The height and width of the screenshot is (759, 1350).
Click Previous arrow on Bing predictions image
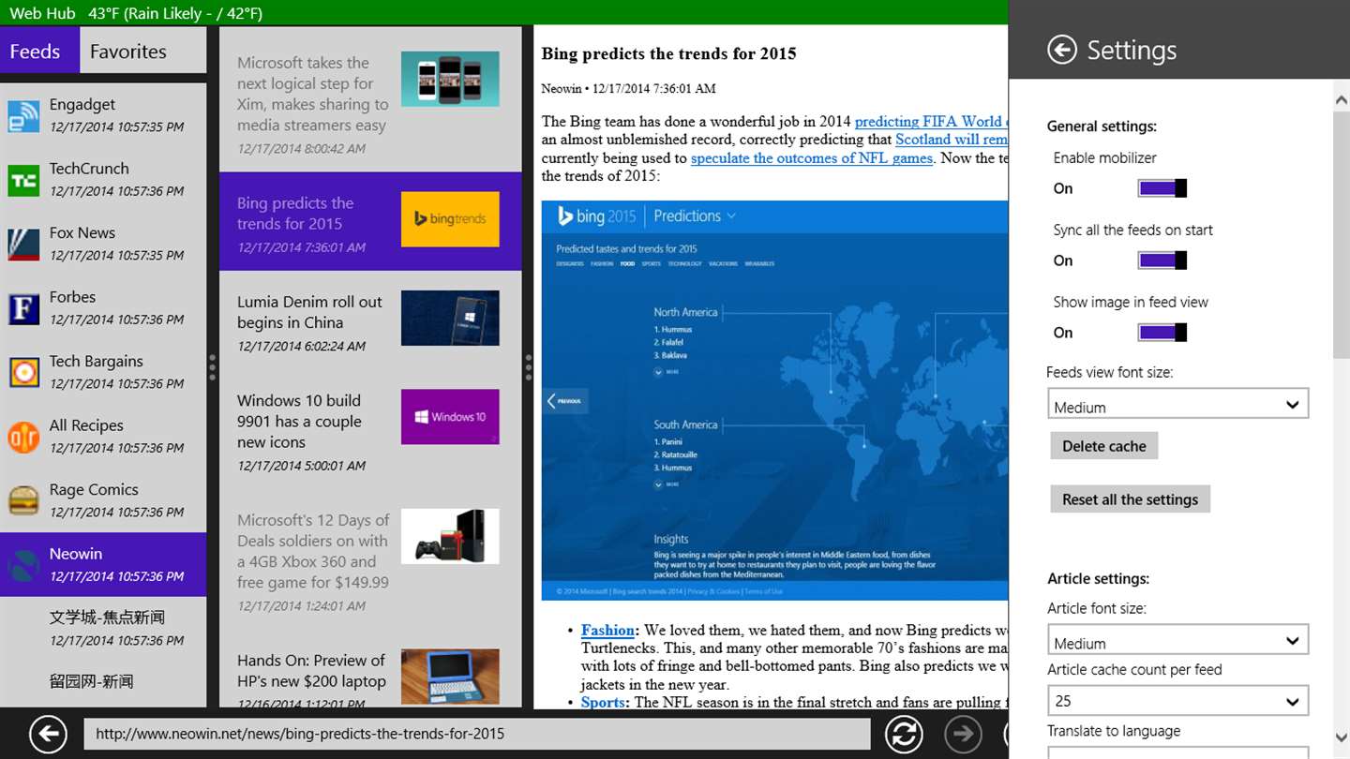coord(565,401)
